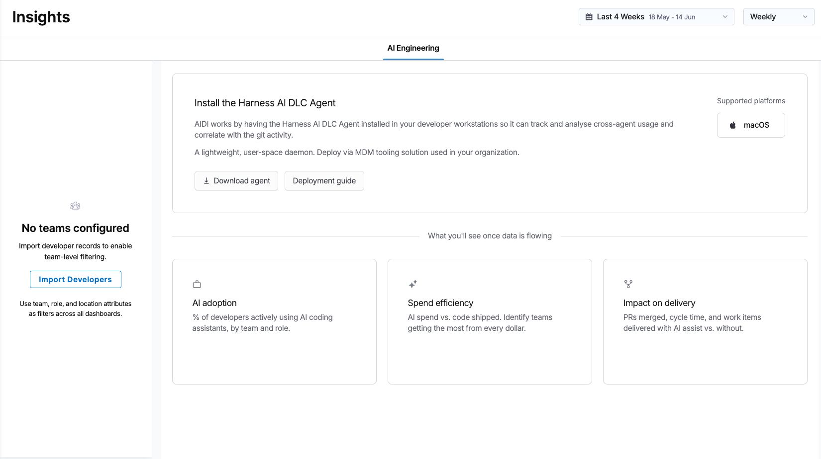Click the Install the Harness AI DLC Agent heading
This screenshot has width=821, height=459.
tap(265, 103)
